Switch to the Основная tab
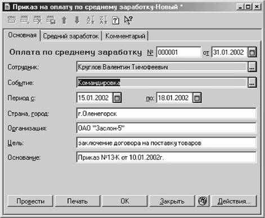Screen dimensions: 265x218 point(22,35)
